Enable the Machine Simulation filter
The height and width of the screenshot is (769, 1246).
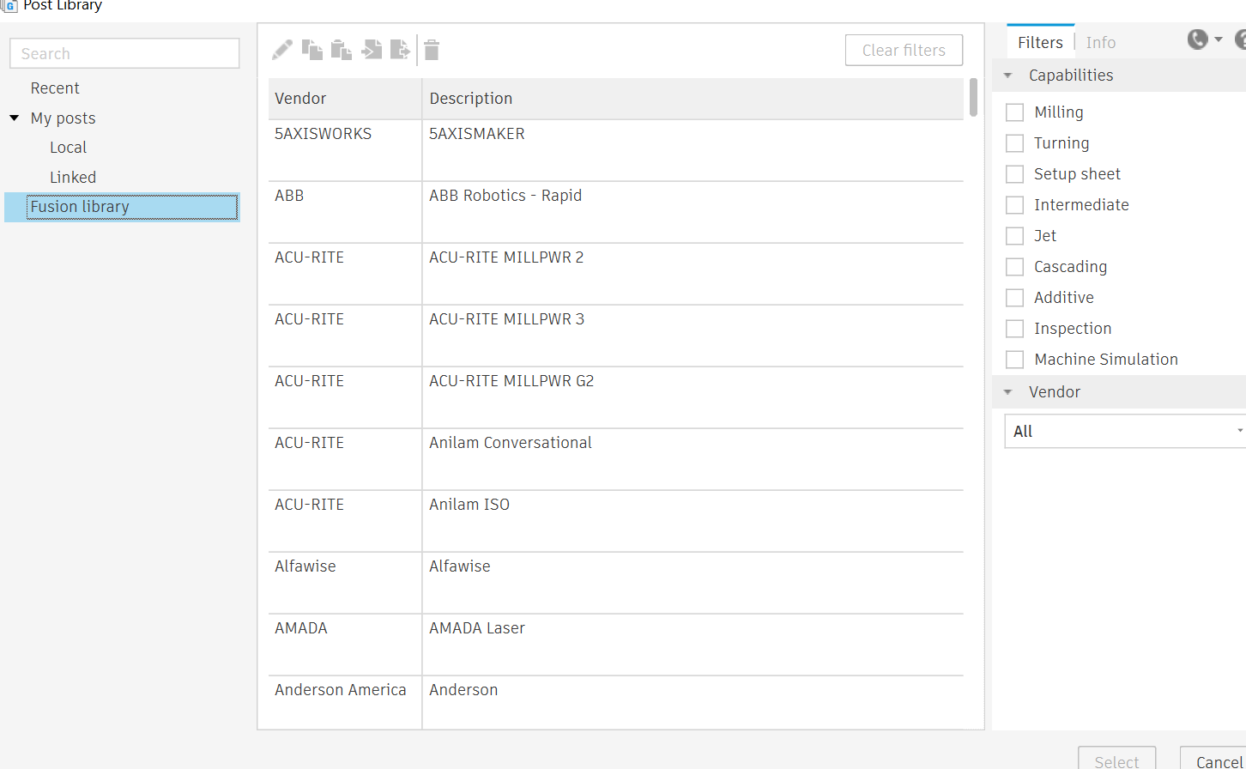point(1014,360)
